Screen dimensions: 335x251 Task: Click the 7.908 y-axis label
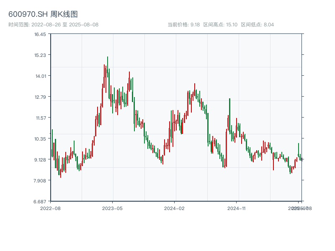point(39,181)
